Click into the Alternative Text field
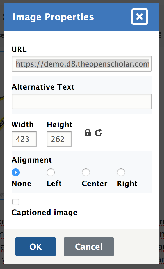This screenshot has width=164, height=269. tap(82, 101)
